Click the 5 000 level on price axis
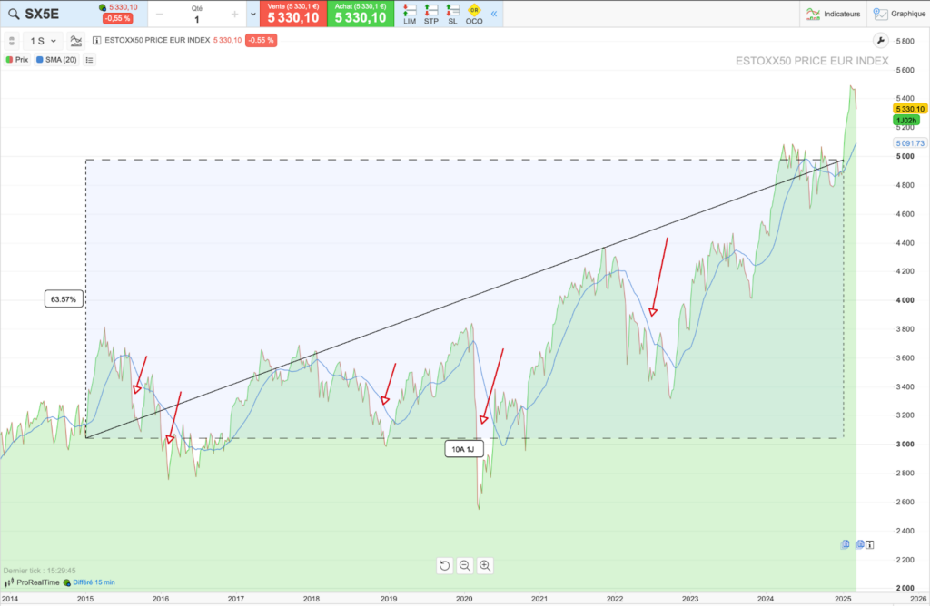The width and height of the screenshot is (930, 606). (905, 156)
